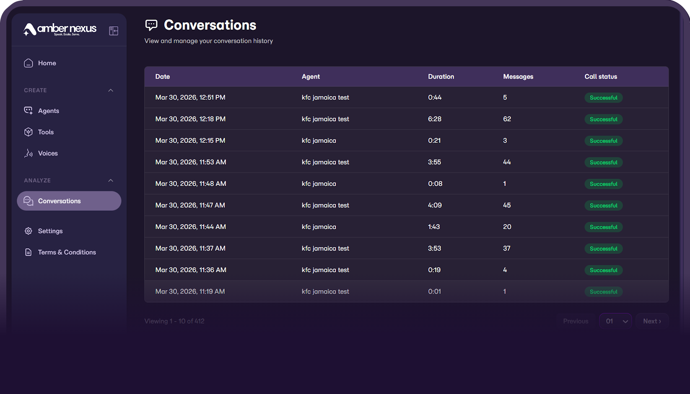Click the Conversations header speech-bubble icon
The width and height of the screenshot is (690, 394).
click(x=151, y=25)
